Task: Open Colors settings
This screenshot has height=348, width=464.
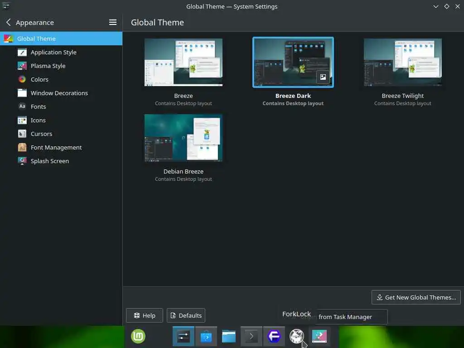Action: point(61,80)
